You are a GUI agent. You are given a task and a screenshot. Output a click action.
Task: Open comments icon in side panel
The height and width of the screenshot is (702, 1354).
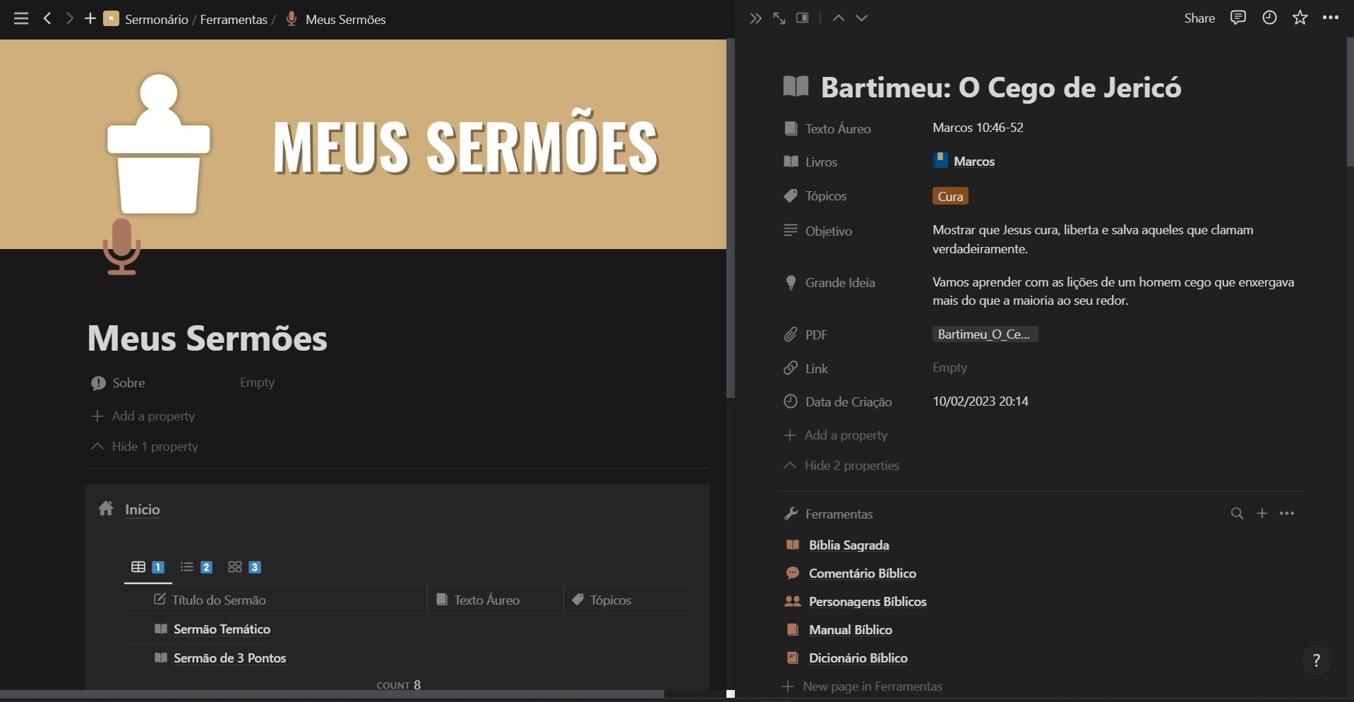[1238, 18]
